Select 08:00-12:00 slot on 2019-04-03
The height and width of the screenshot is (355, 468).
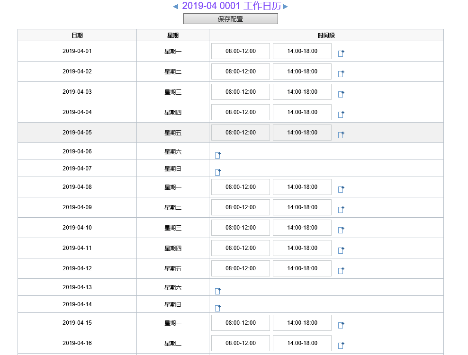click(241, 92)
